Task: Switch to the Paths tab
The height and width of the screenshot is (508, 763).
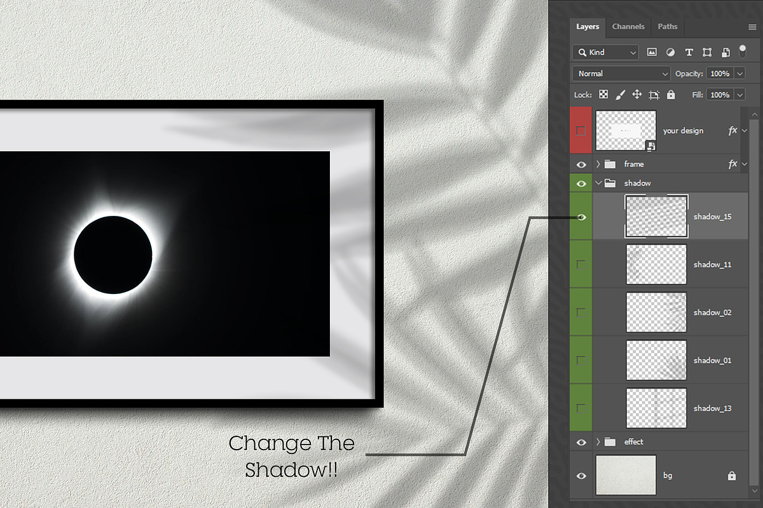Action: point(668,27)
